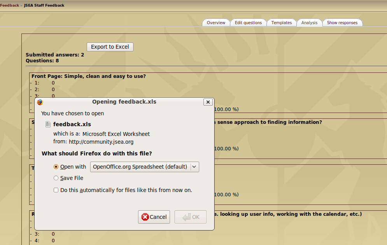Image resolution: width=387 pixels, height=245 pixels.
Task: Click the Firefox icon in the dialog title
Action: click(40, 102)
